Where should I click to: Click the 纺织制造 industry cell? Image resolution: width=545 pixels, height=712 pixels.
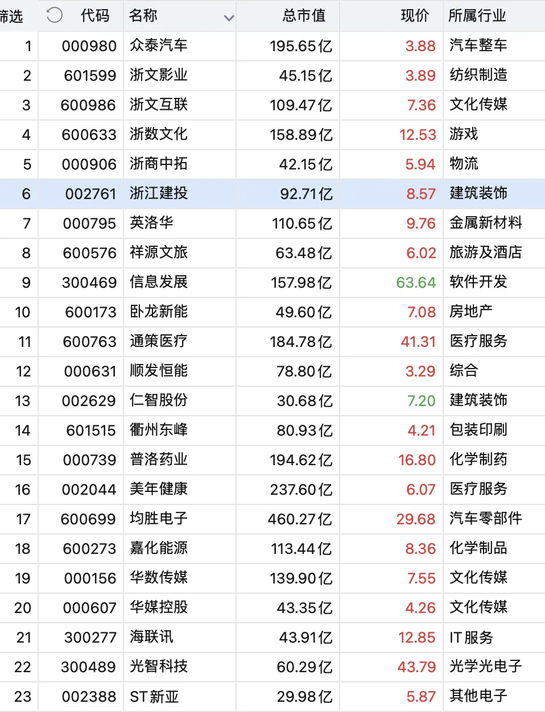coord(478,75)
